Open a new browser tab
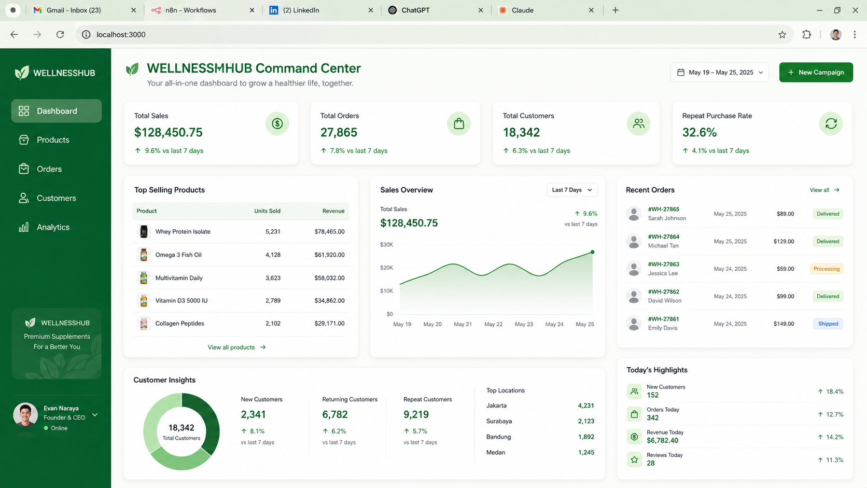The image size is (867, 488). click(616, 10)
